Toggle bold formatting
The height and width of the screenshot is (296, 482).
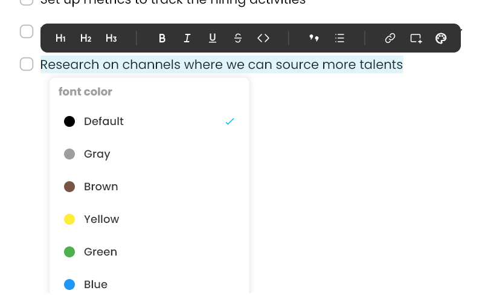[162, 38]
